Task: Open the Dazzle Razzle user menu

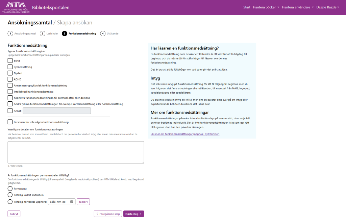Action: pos(327,7)
